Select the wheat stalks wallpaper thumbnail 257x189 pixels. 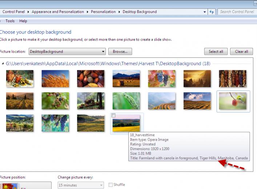[55, 79]
